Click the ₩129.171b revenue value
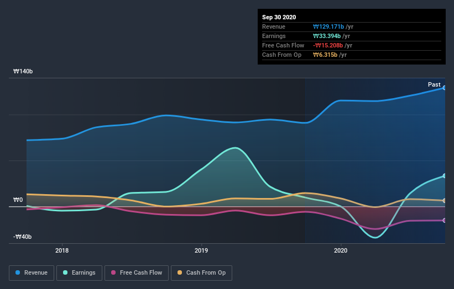Image resolution: width=454 pixels, height=289 pixels. coord(328,27)
